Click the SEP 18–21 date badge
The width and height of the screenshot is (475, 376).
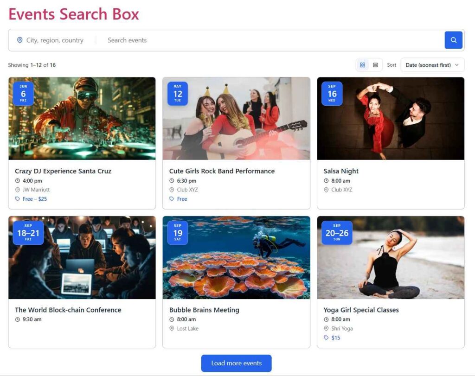(x=28, y=232)
